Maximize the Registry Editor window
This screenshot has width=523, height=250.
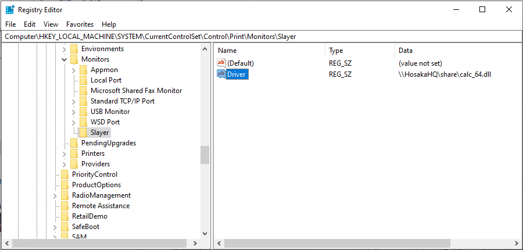pyautogui.click(x=482, y=10)
